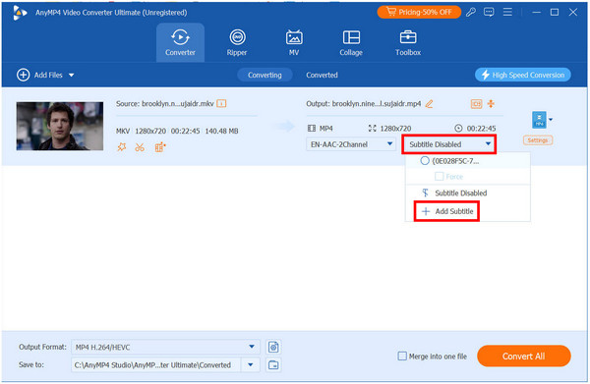The height and width of the screenshot is (384, 590).
Task: Show the Converted list
Action: pos(322,75)
